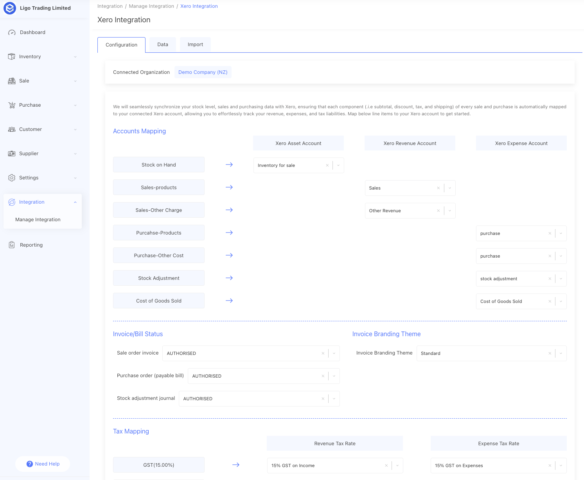Click the Reporting clipboard icon
The height and width of the screenshot is (480, 584).
pos(12,245)
